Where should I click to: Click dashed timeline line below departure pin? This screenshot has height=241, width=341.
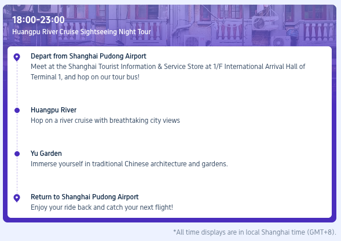(x=17, y=85)
